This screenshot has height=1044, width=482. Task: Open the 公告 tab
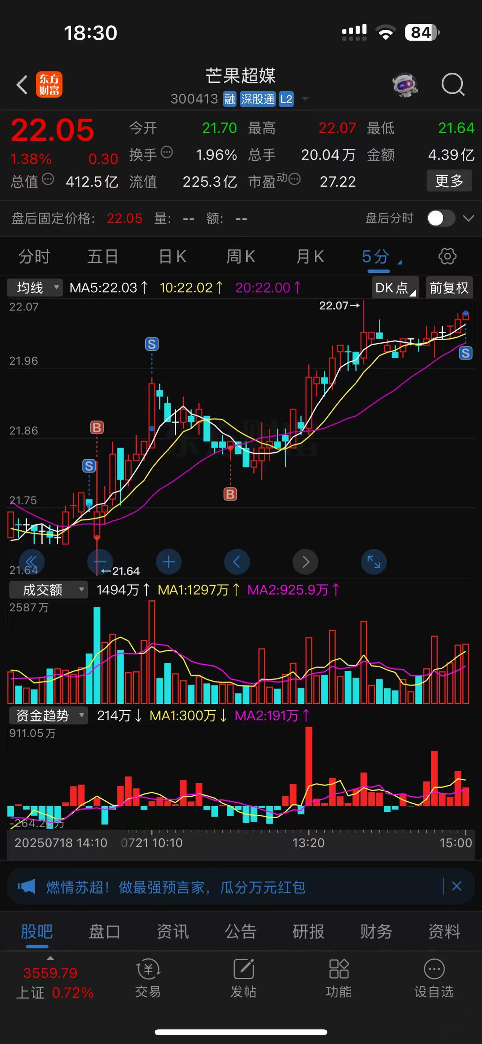coord(241,931)
